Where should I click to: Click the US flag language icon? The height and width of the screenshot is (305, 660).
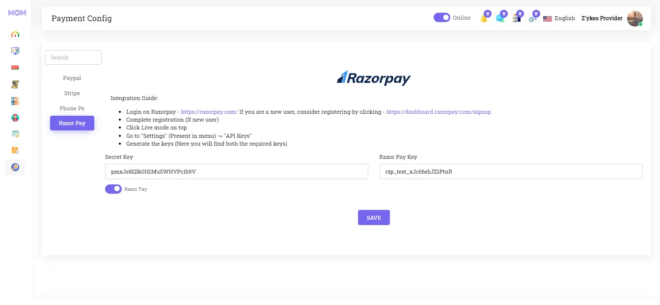(548, 19)
